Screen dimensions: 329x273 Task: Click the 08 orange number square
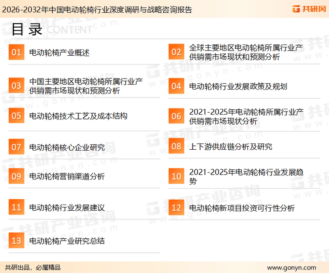(x=176, y=146)
